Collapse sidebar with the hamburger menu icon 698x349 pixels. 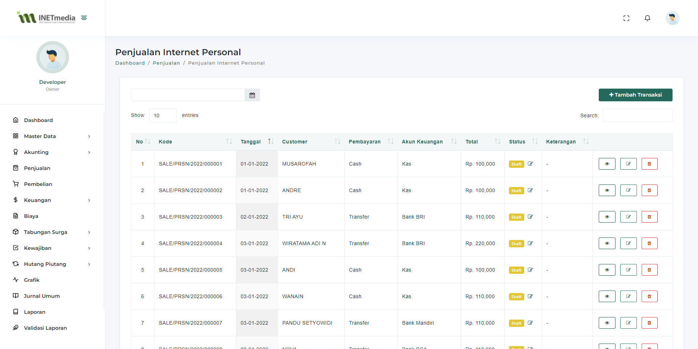coord(84,18)
